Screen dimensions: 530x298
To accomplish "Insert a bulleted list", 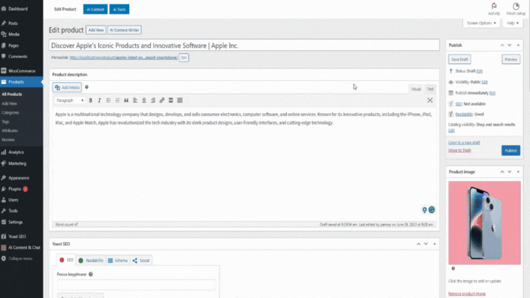I will pyautogui.click(x=108, y=100).
